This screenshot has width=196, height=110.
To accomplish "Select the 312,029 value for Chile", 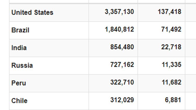I will tap(122, 100).
